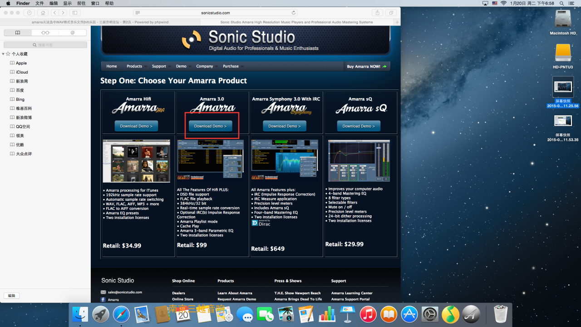The image size is (581, 327).
Task: Click the Safari share button
Action: tap(377, 13)
